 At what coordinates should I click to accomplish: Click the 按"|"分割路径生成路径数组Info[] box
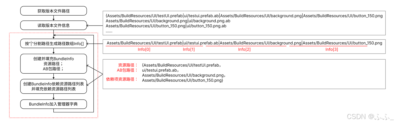pos(54,44)
